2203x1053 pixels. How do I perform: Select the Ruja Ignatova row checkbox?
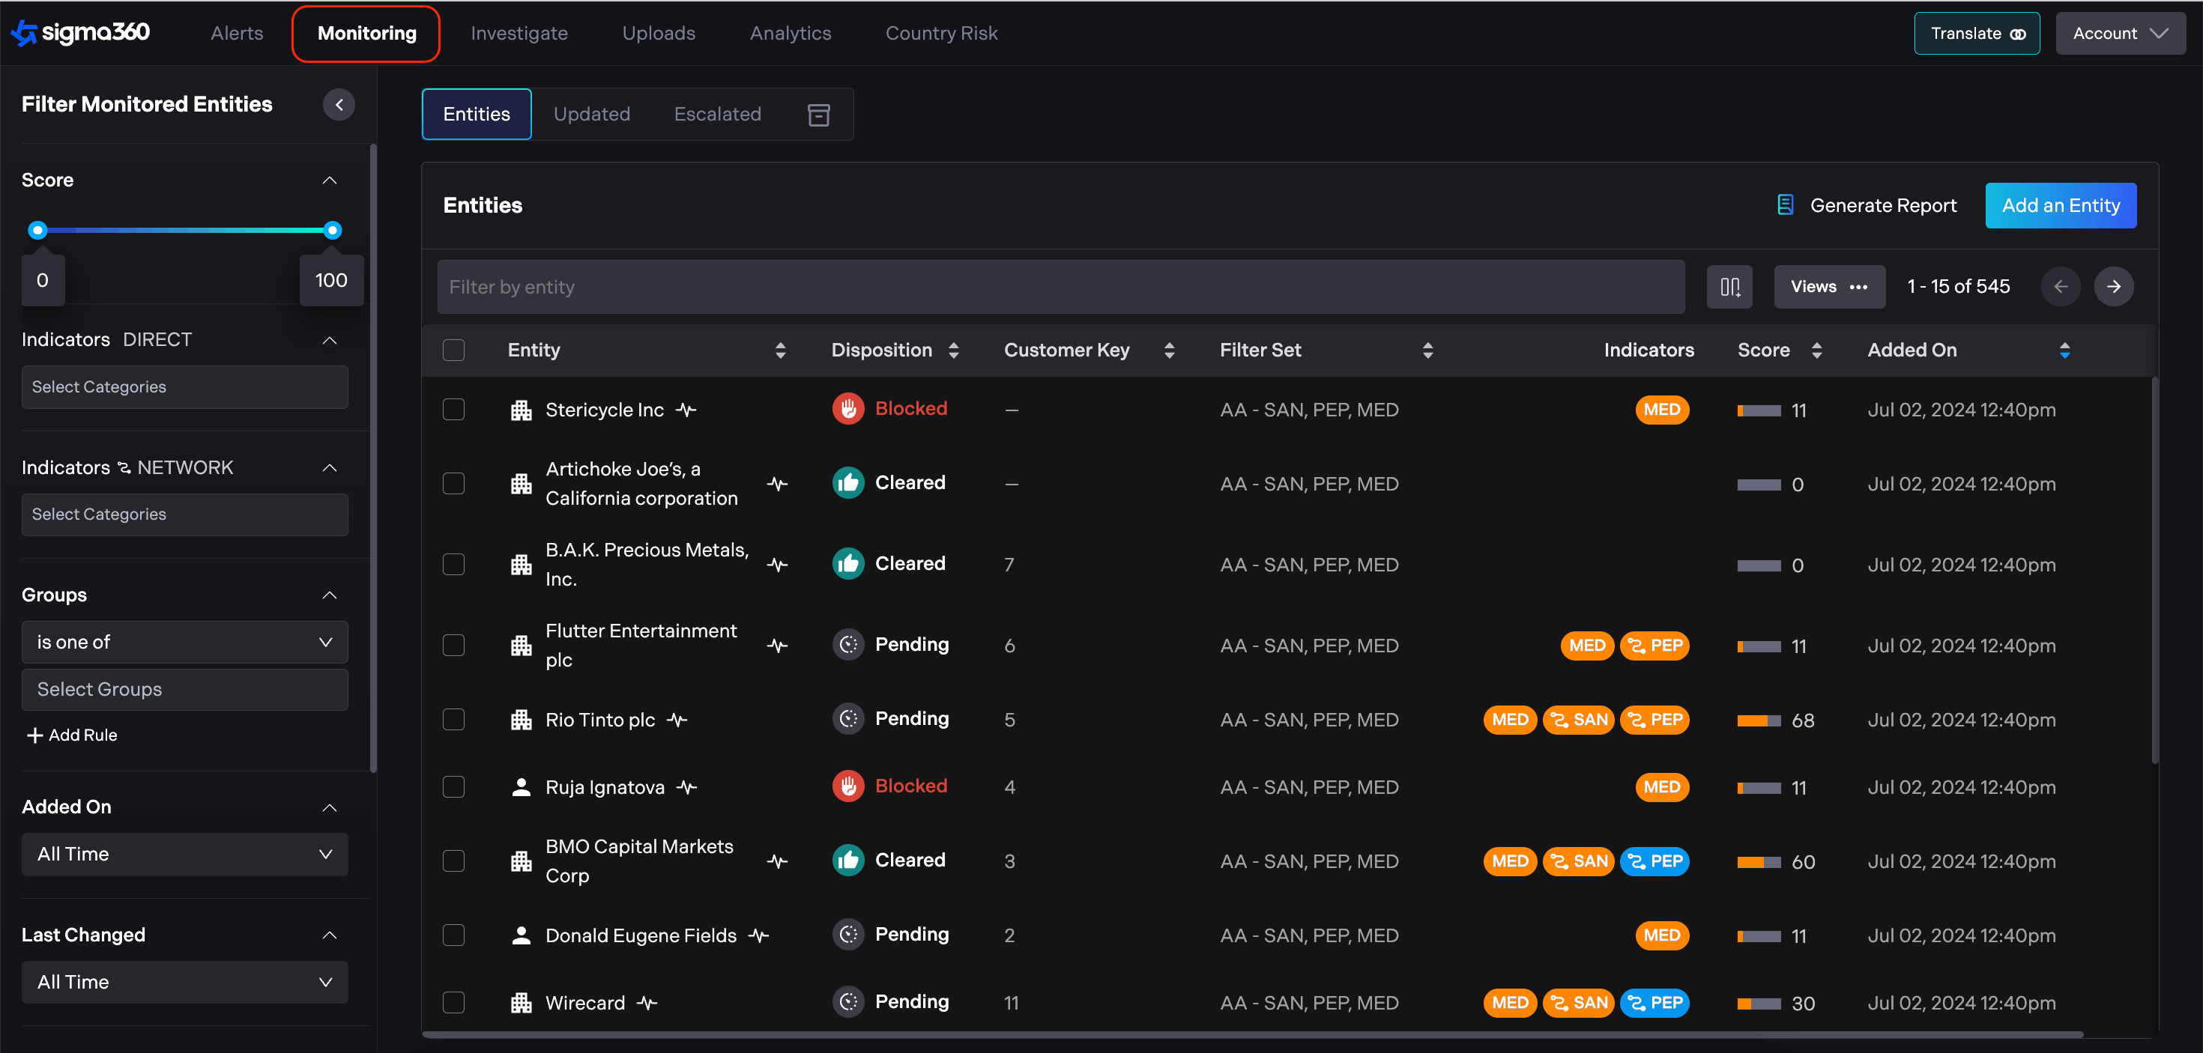point(454,787)
